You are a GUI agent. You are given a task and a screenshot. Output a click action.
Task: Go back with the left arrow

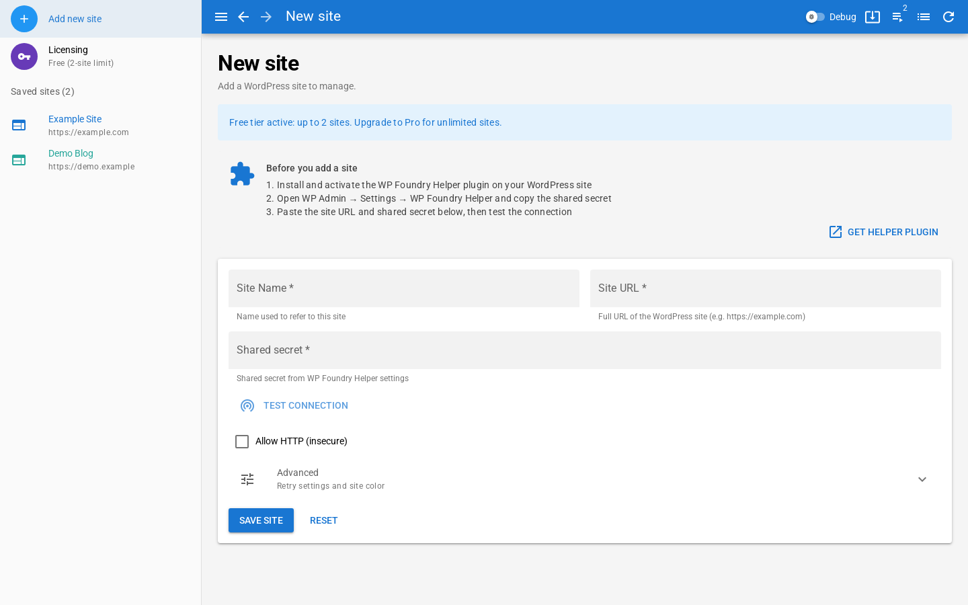point(243,17)
